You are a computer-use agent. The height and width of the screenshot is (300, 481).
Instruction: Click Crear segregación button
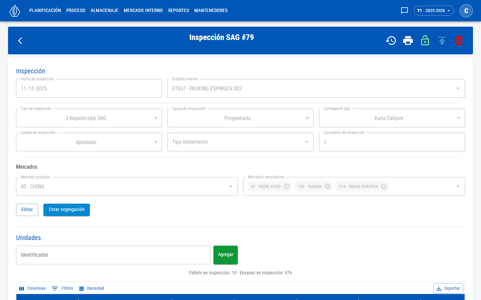click(66, 210)
